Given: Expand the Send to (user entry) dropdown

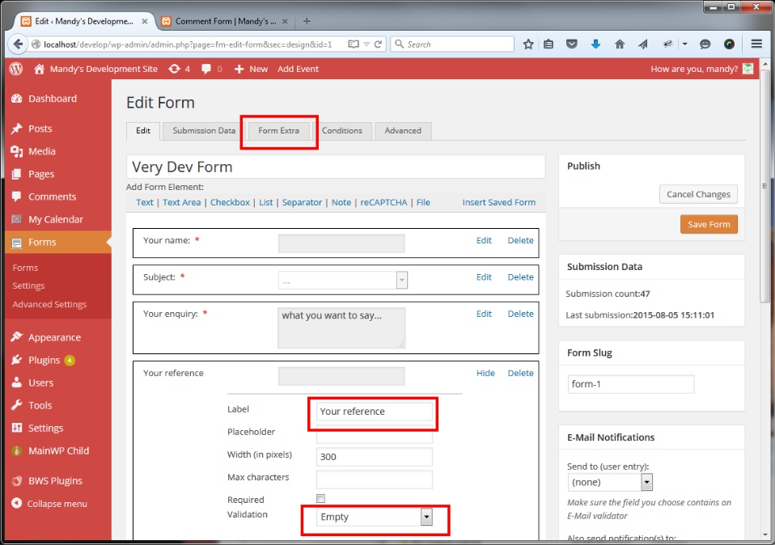Looking at the screenshot, I should click(646, 482).
